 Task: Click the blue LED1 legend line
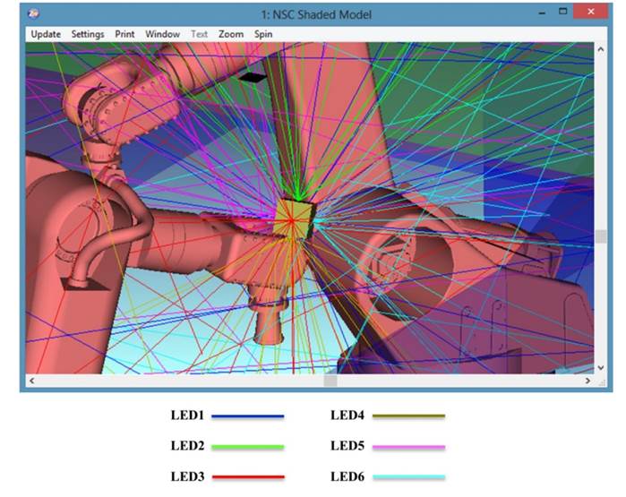click(x=248, y=416)
